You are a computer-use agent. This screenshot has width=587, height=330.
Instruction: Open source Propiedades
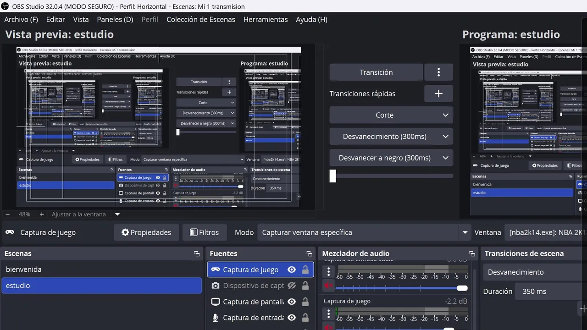(x=146, y=232)
